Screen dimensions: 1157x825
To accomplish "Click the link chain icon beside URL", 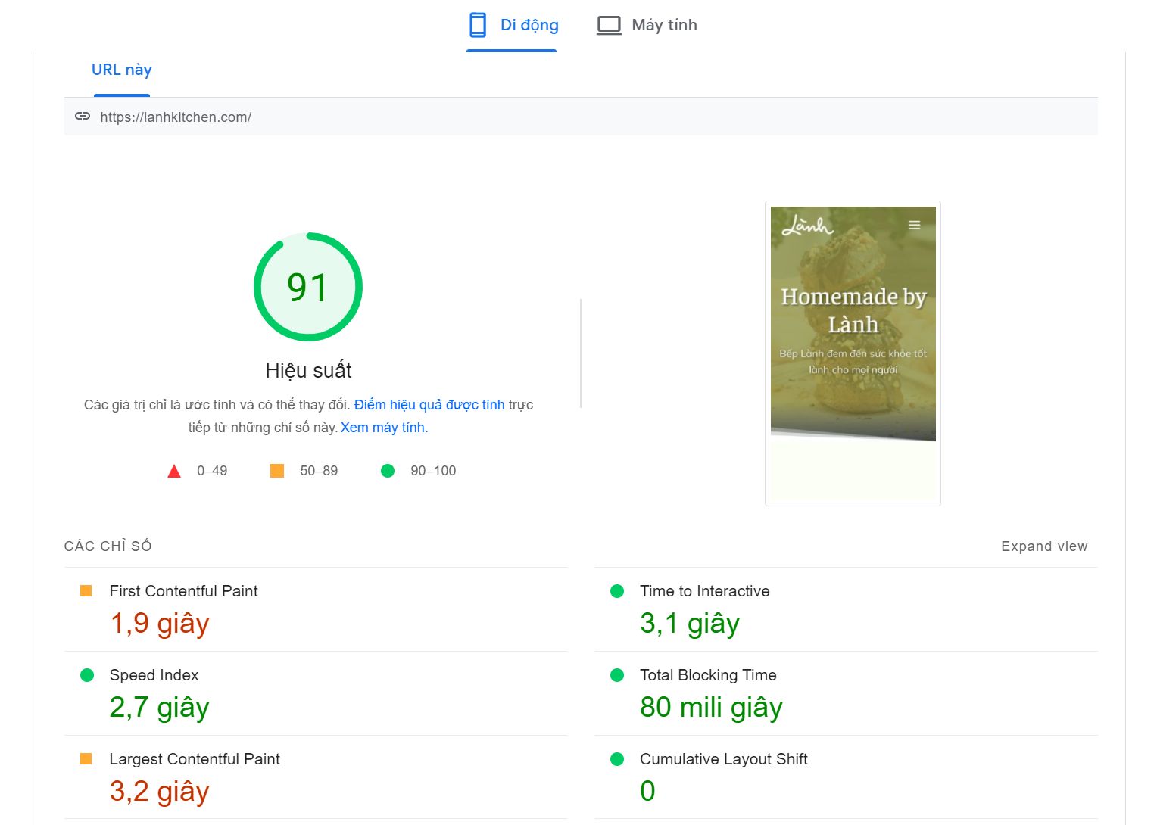I will 83,117.
